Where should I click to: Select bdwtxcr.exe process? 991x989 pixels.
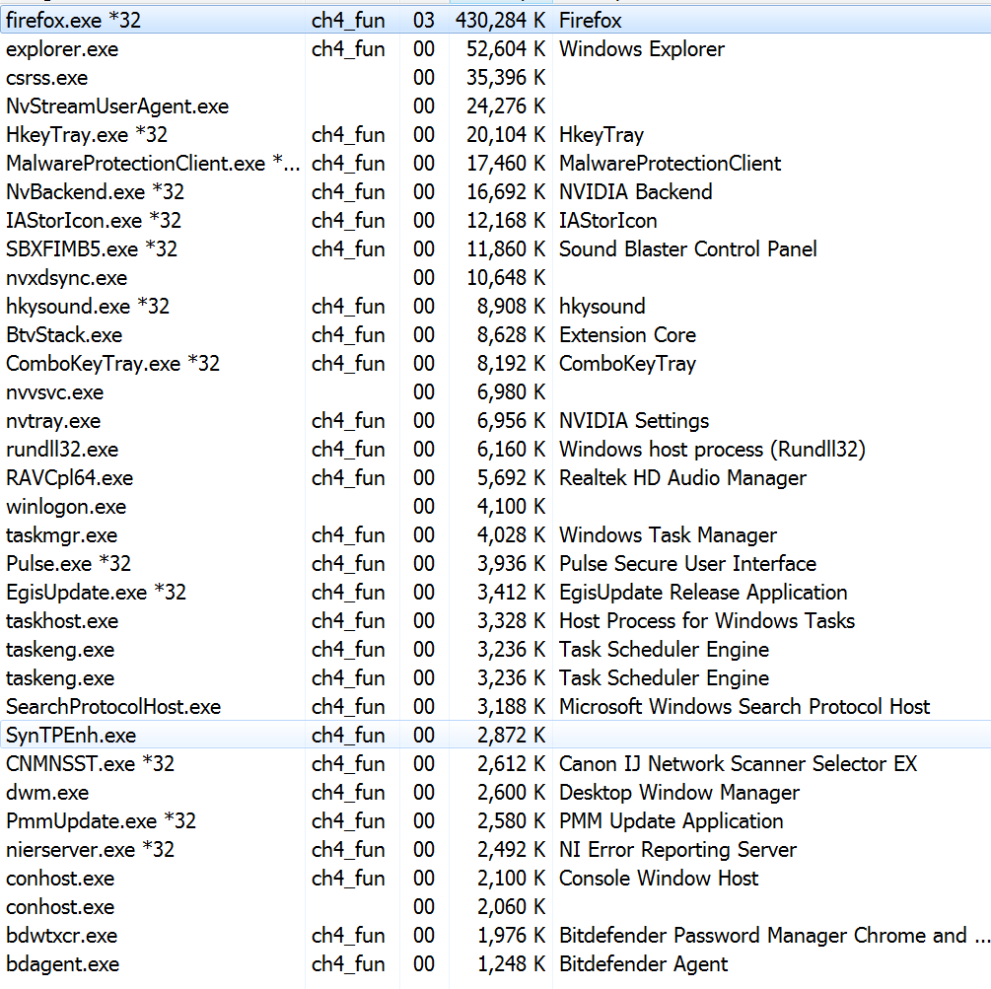(x=61, y=936)
